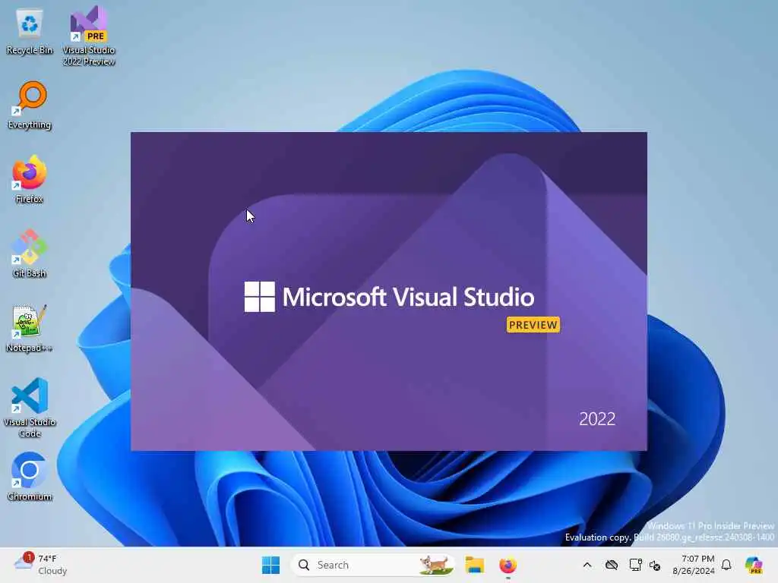Open File Explorer from the taskbar

coord(474,565)
